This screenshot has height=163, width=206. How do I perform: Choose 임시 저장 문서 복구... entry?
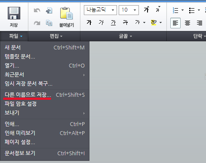point(45,83)
